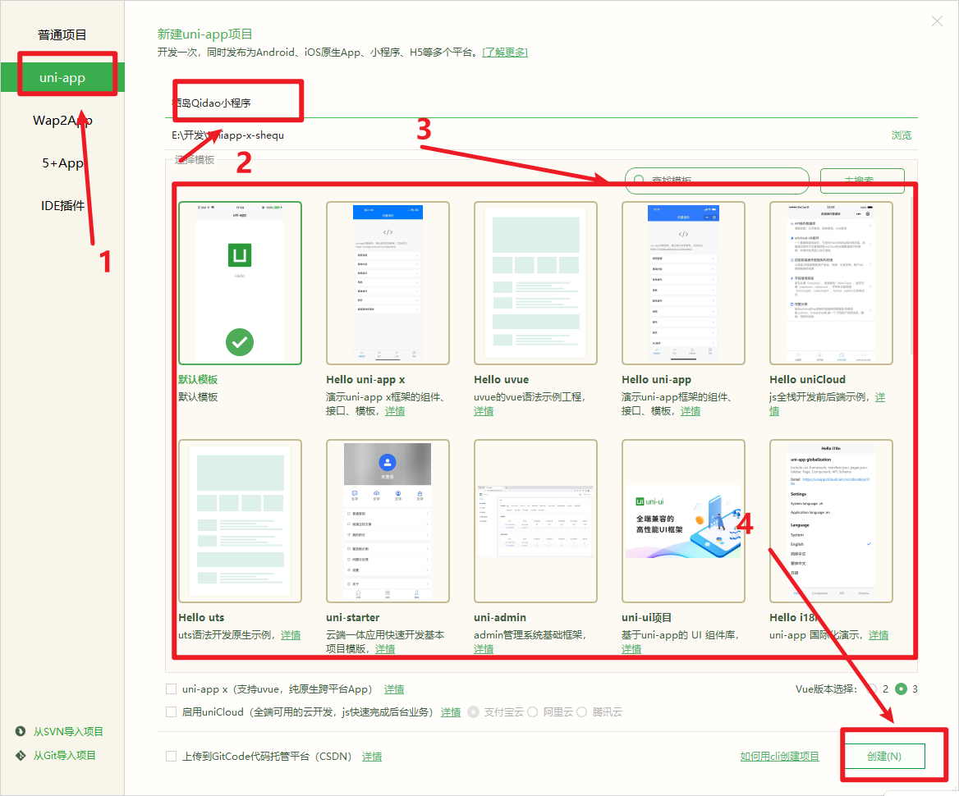959x796 pixels.
Task: Choose the Hello uts template thumbnail
Action: click(240, 521)
